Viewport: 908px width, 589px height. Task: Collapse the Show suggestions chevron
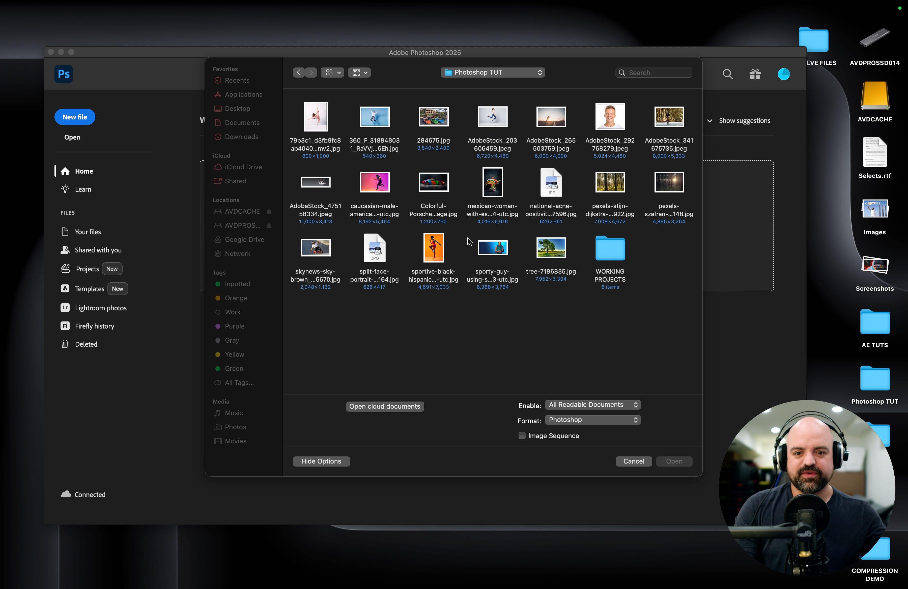710,121
